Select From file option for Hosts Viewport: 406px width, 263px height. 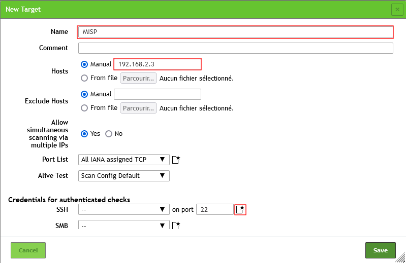click(84, 78)
